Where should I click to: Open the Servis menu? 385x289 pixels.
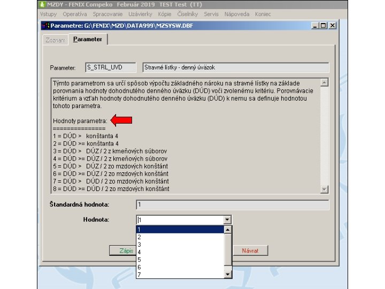point(211,14)
